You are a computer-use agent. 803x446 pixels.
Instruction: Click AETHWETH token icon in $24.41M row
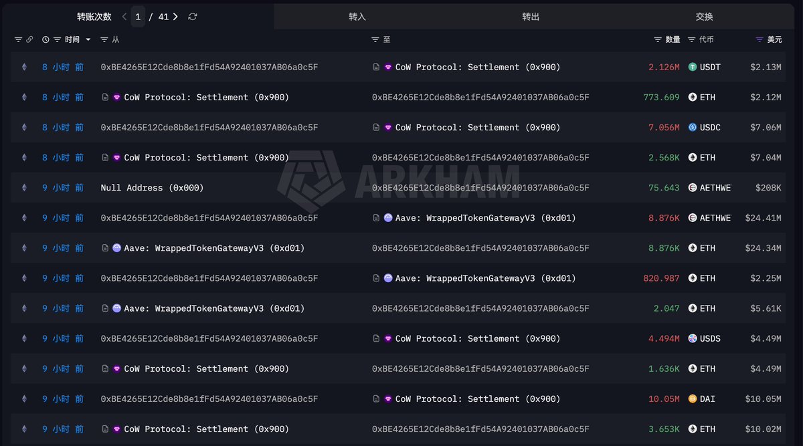(693, 218)
